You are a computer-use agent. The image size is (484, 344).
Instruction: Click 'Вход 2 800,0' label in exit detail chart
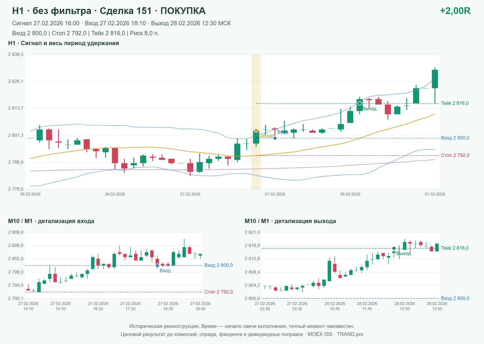pos(455,298)
